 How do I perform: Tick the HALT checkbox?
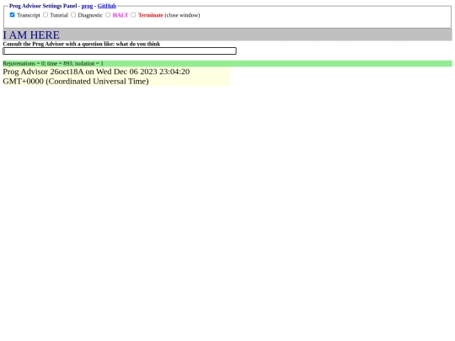(108, 15)
